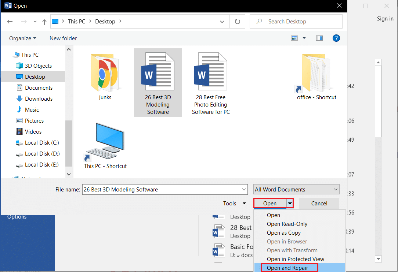This screenshot has height=272, width=398.
Task: Open the Help question mark icon
Action: coord(336,38)
